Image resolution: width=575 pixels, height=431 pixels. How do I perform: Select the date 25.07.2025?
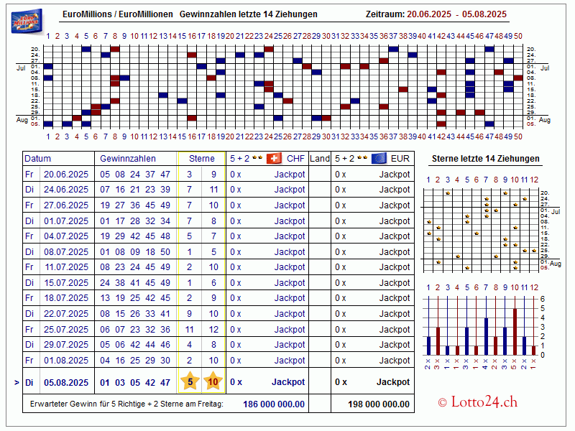[66, 330]
